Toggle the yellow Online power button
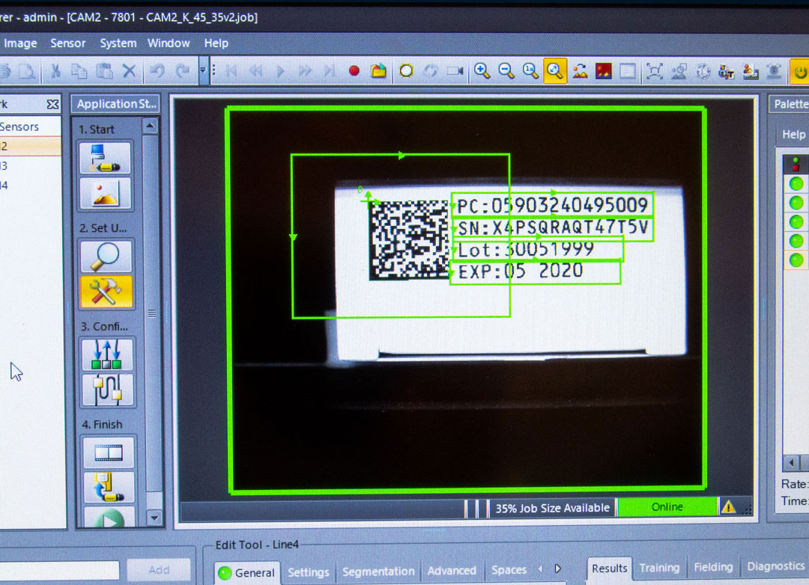This screenshot has height=585, width=809. 799,72
